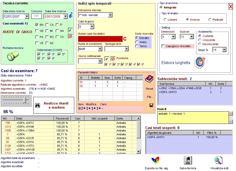Click the magnifier icon above Visualizza esiti
The height and width of the screenshot is (171, 236).
click(x=218, y=160)
